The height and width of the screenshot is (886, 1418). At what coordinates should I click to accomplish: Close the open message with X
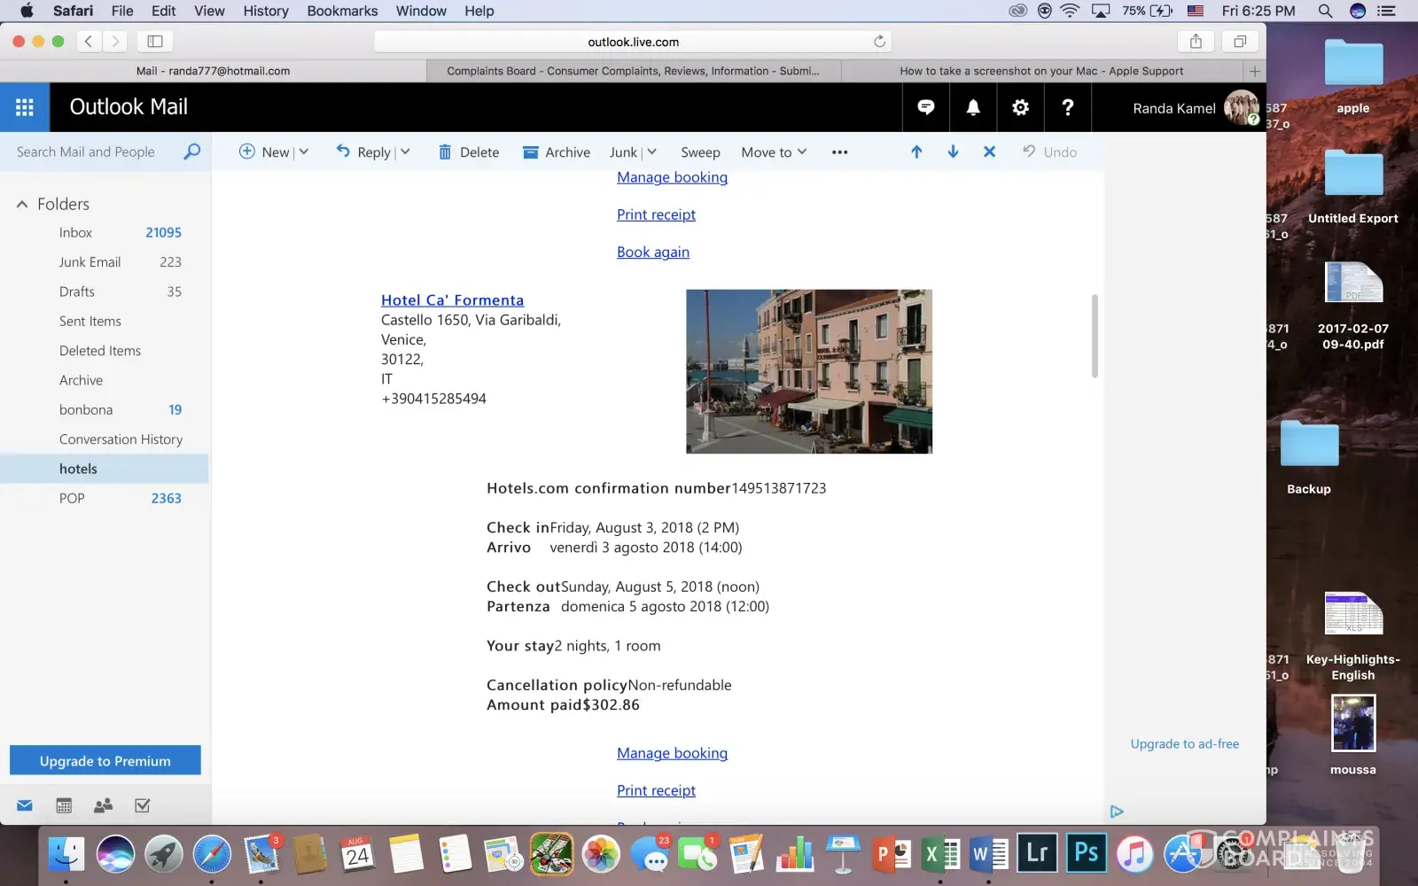(989, 152)
